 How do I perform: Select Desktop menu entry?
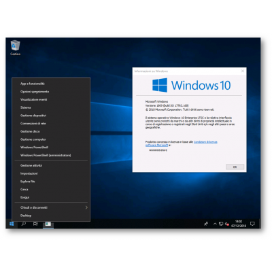pyautogui.click(x=51, y=216)
